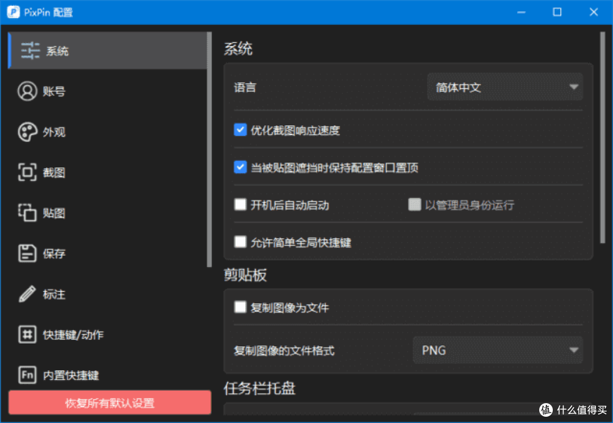Click the PixPin 配置 window title text
Screen dimensions: 613x423
pos(48,12)
